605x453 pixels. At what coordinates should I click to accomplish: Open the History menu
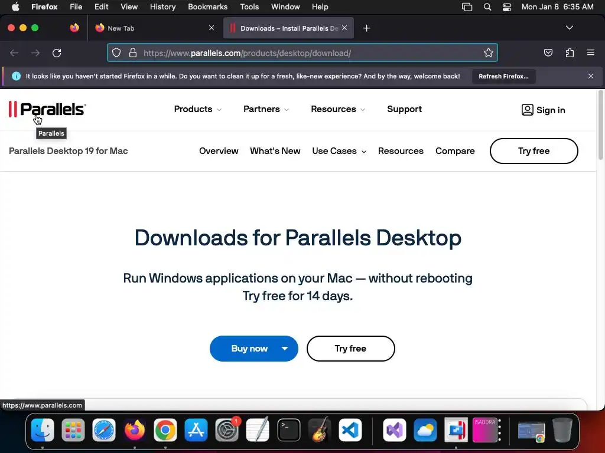point(162,7)
